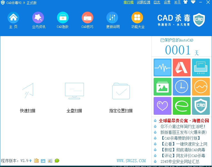Open CAD急救 first-aid kit icon
The image size is (212, 167).
pos(63,18)
